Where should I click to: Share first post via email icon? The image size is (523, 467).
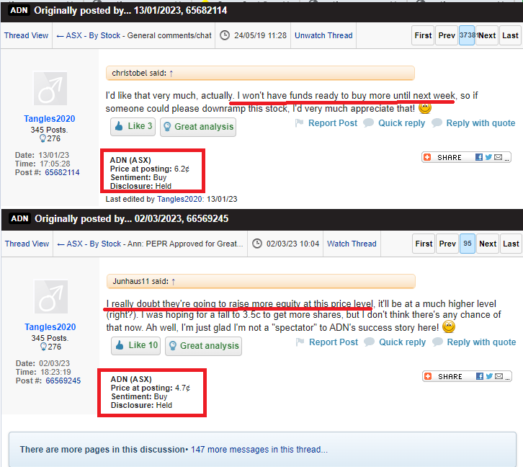(x=498, y=157)
